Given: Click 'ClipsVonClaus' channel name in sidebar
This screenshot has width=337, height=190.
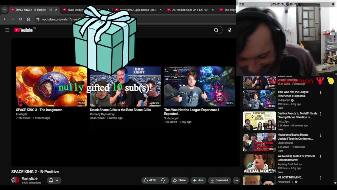Looking at the screenshot, I should [285, 143].
